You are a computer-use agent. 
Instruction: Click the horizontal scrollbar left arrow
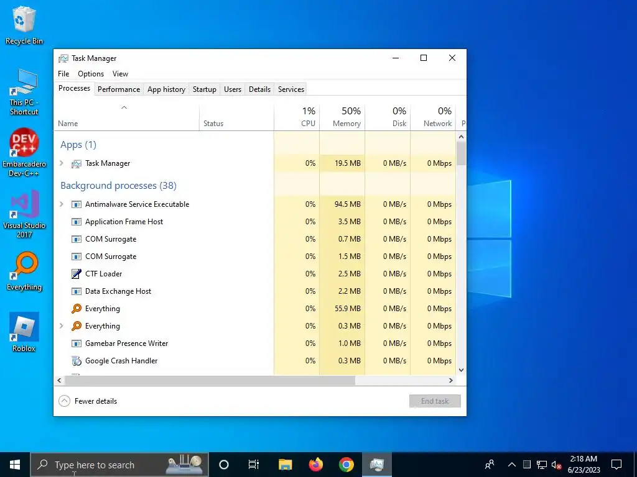59,381
